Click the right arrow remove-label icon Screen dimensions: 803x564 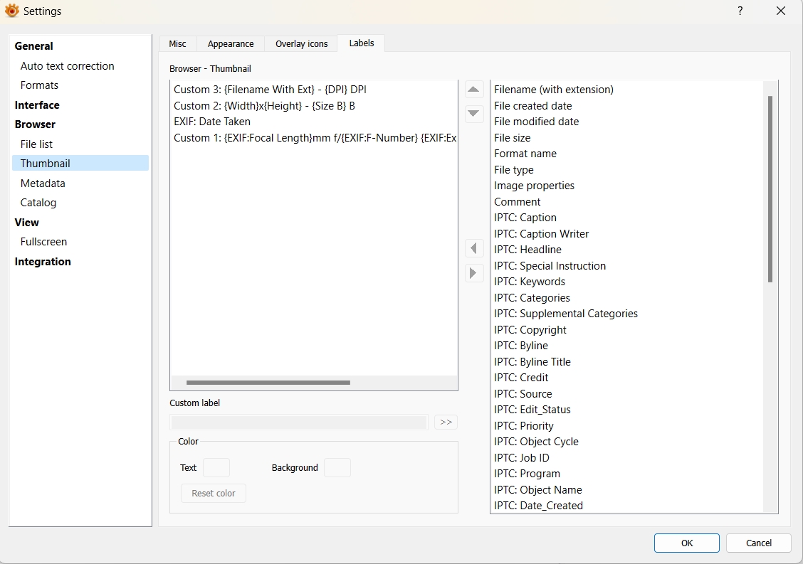(474, 273)
